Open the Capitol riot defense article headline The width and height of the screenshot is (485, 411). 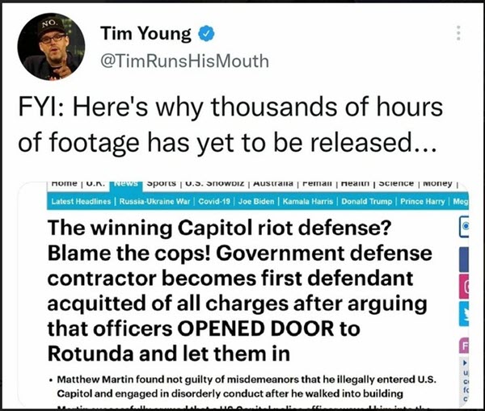pos(240,291)
